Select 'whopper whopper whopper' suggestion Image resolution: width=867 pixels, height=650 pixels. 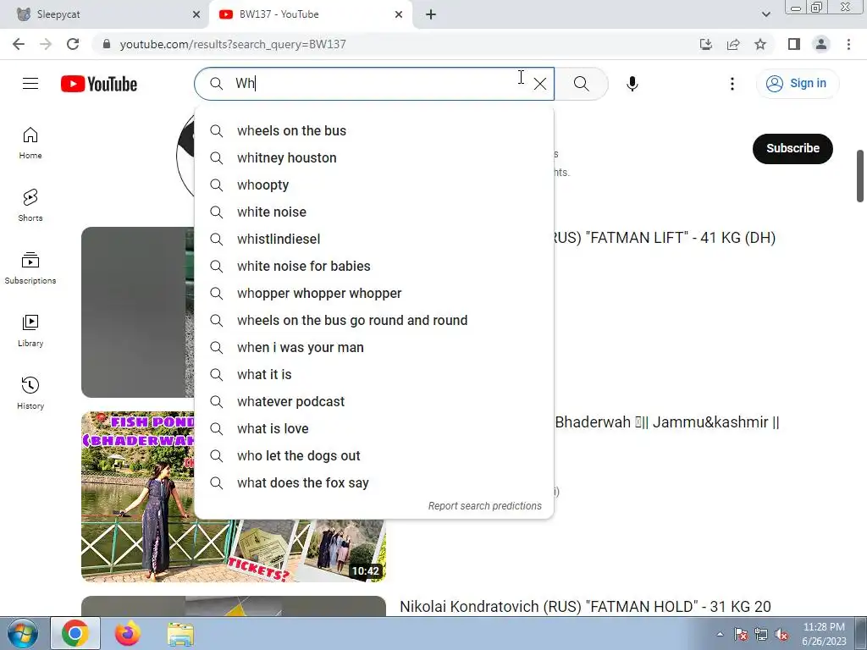[373, 293]
